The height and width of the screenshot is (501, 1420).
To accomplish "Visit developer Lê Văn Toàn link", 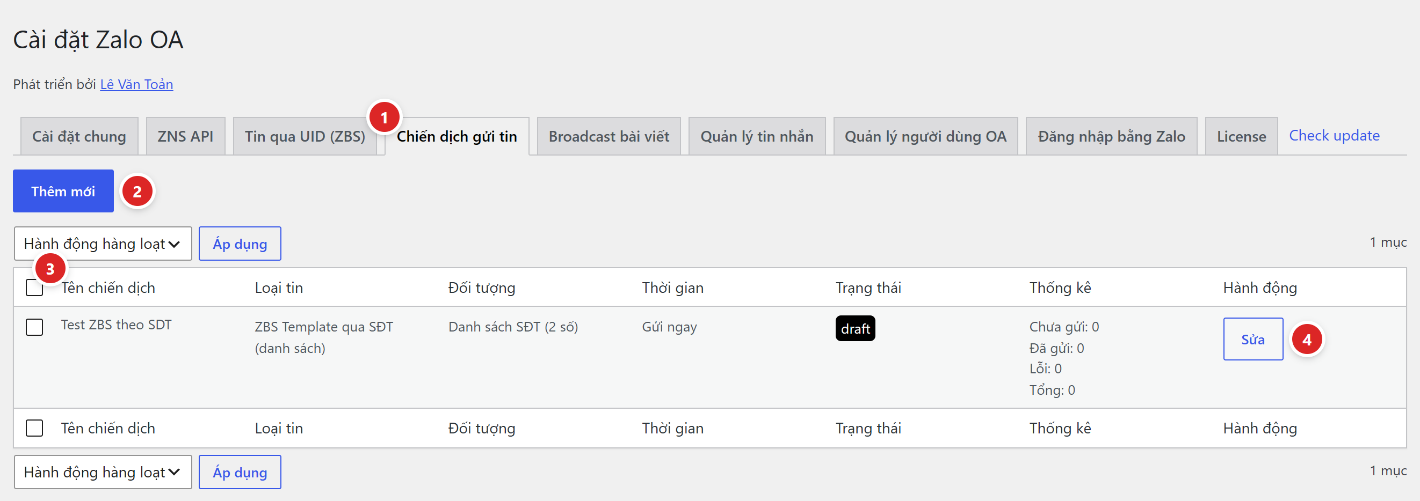I will tap(136, 84).
